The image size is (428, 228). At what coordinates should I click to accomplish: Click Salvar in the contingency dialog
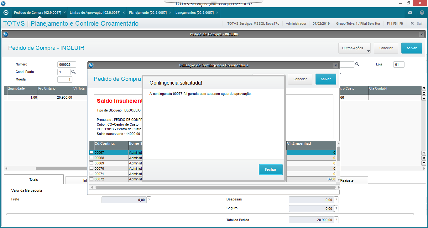tap(326, 79)
